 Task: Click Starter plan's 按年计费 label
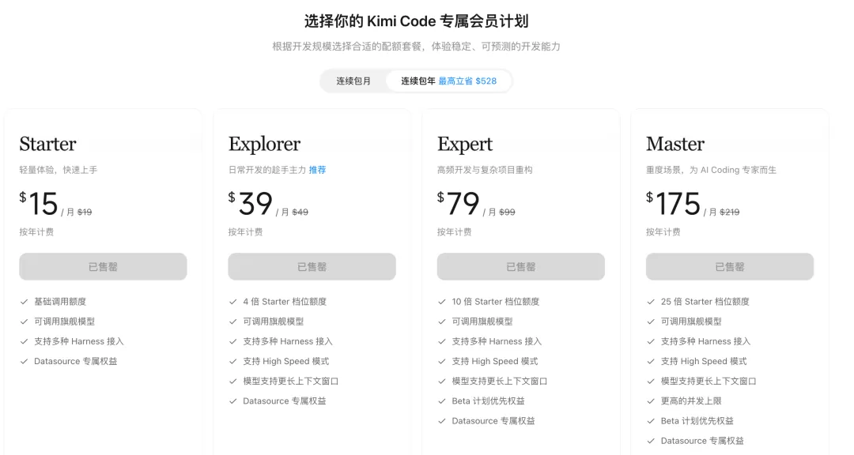[x=36, y=232]
